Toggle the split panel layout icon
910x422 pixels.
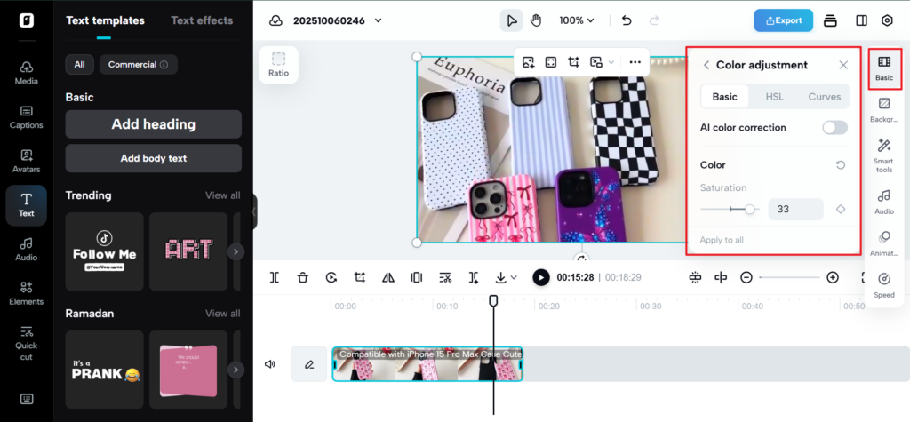click(861, 20)
